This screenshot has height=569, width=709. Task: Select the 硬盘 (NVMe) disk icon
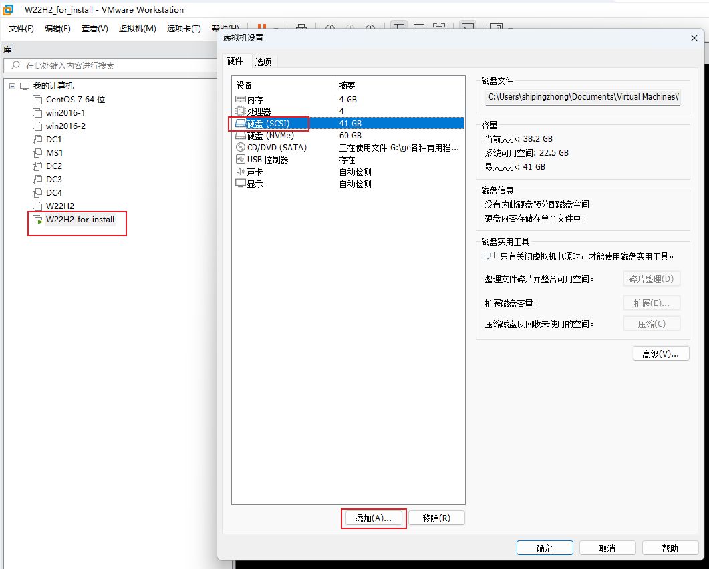coord(241,136)
